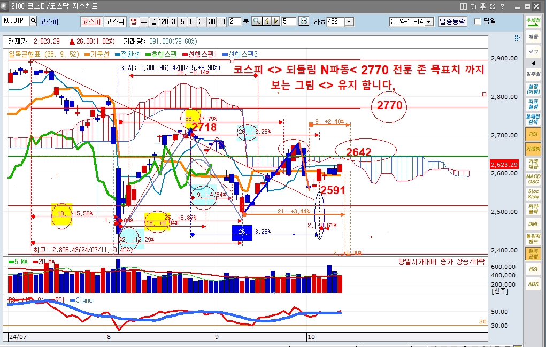Move the chart right with the right arrow
This screenshot has height=347, width=546.
pyautogui.click(x=276, y=21)
